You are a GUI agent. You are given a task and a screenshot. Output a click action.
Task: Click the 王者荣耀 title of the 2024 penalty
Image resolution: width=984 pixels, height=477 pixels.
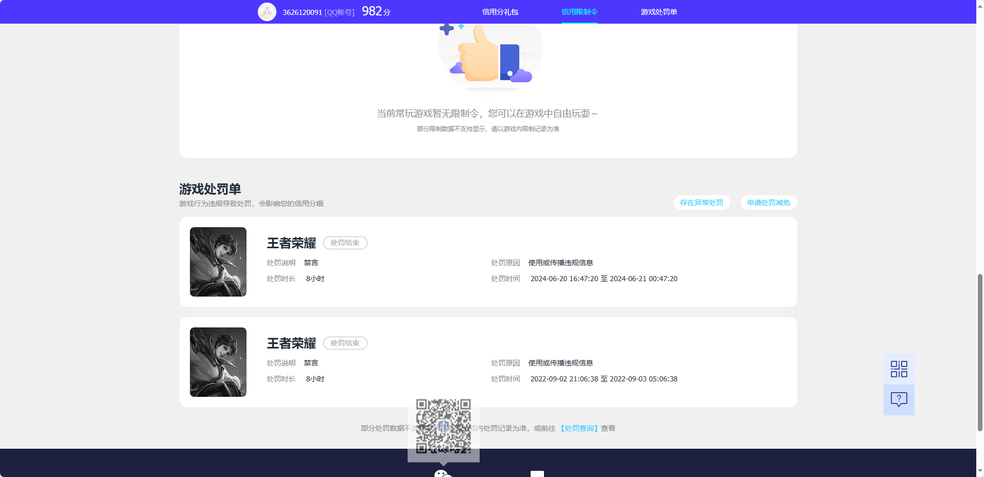point(291,243)
